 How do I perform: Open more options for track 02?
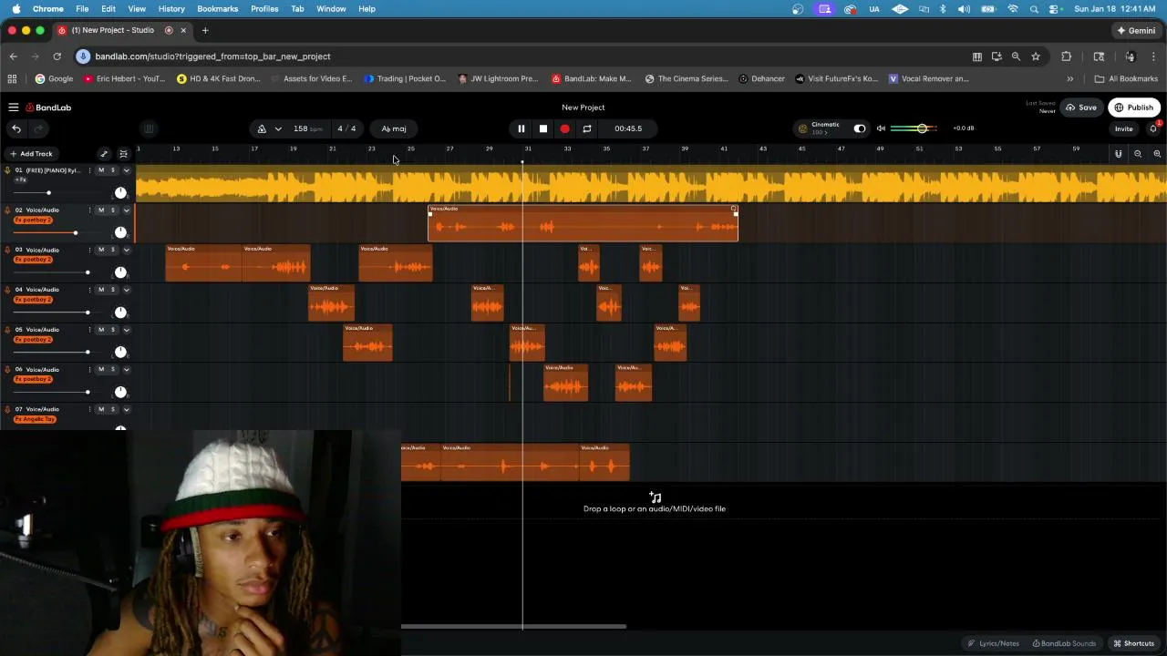click(x=89, y=210)
